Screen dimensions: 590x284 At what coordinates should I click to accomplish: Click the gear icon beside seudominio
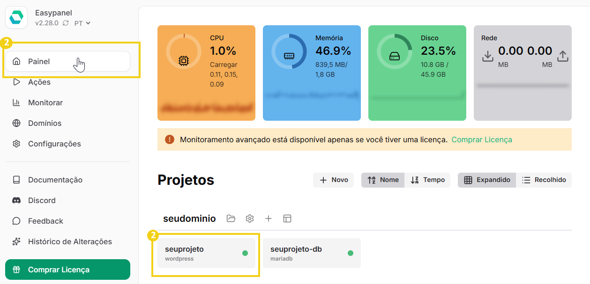pyautogui.click(x=249, y=218)
